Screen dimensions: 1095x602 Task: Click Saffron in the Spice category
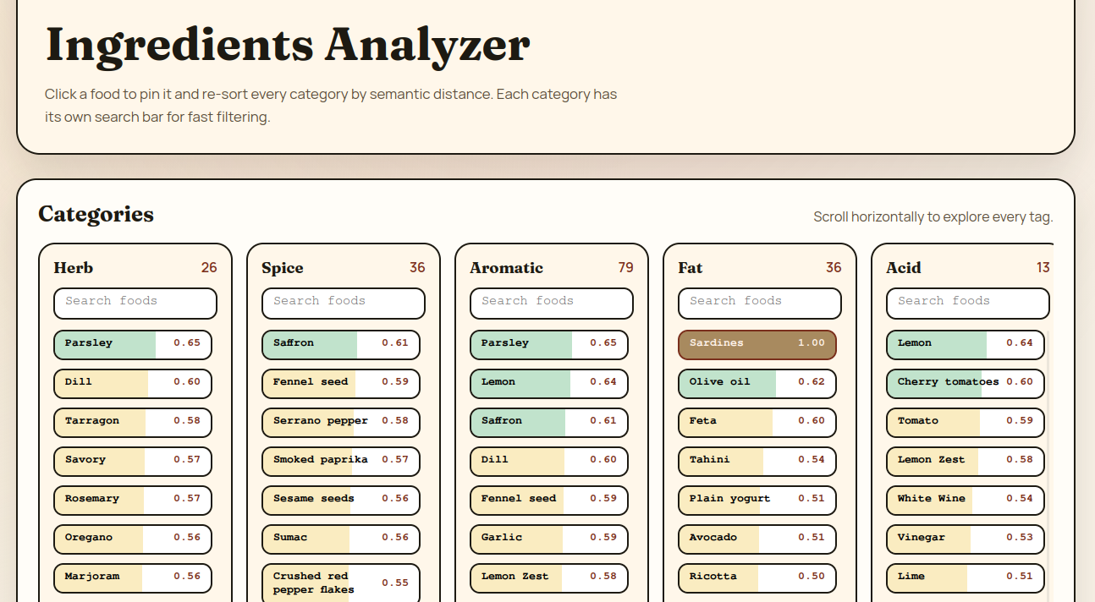tap(340, 343)
